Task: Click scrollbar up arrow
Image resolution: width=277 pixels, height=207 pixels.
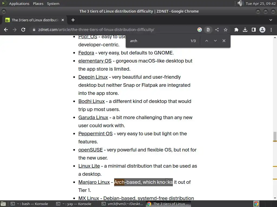Action: 275,37
